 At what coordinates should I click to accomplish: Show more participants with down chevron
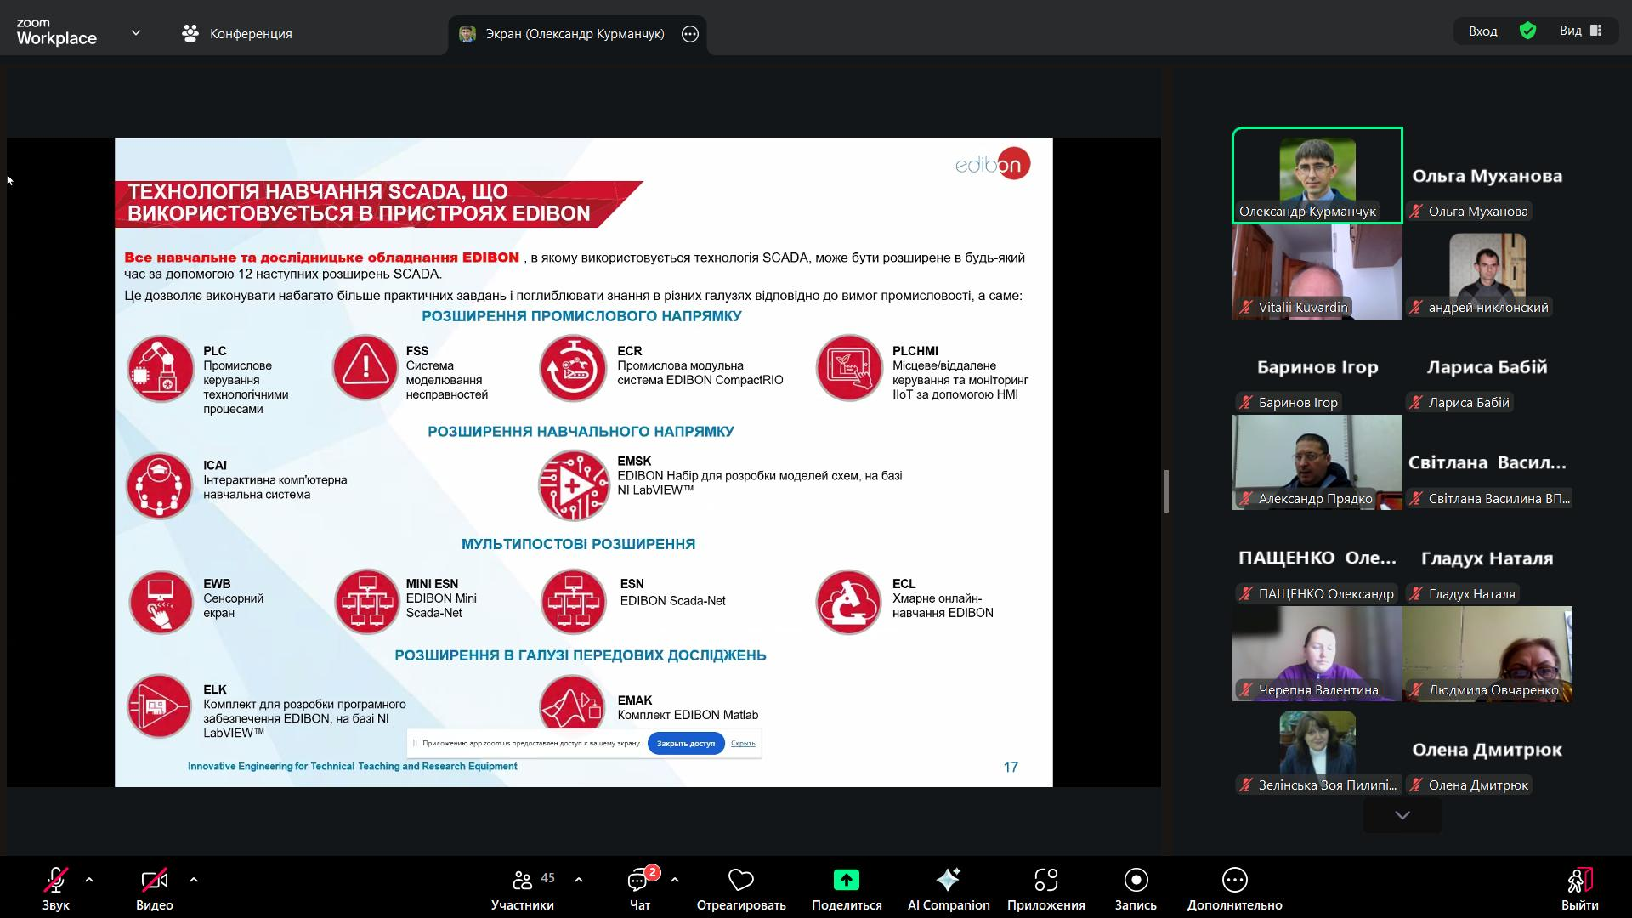click(1402, 815)
